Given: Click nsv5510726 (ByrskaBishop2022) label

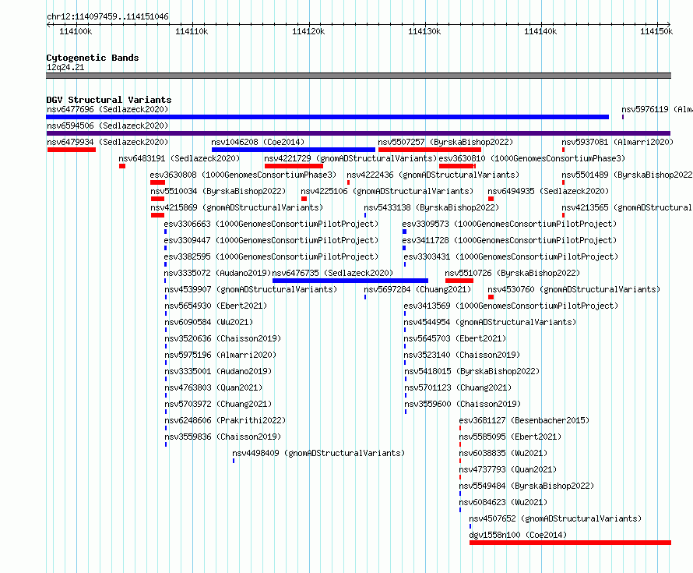Looking at the screenshot, I should tap(512, 273).
